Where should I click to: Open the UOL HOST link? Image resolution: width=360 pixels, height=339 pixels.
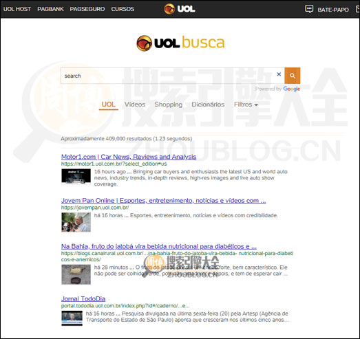click(17, 9)
